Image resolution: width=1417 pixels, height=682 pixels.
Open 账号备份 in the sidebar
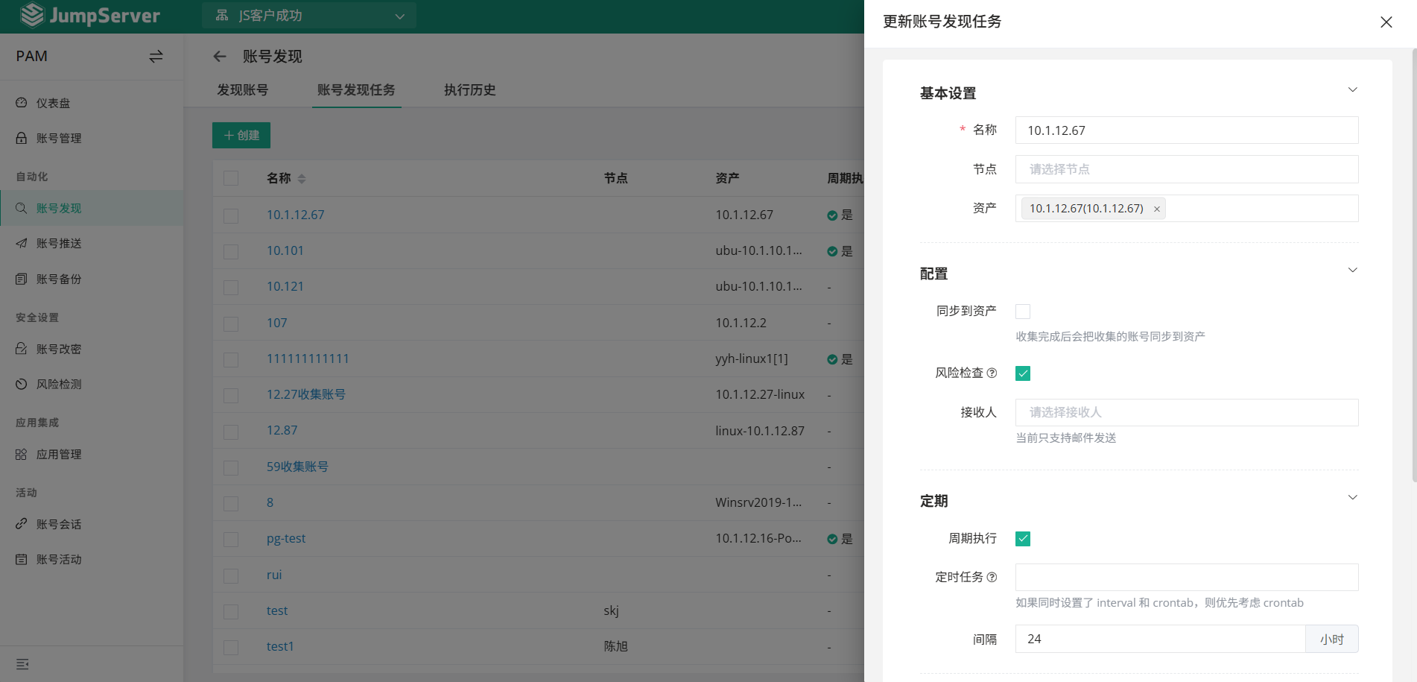point(59,279)
